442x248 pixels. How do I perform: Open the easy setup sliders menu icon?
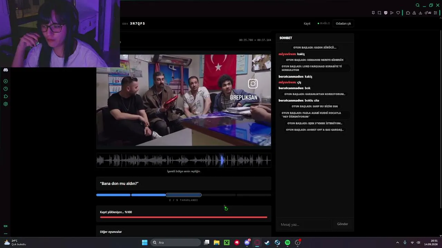click(435, 13)
